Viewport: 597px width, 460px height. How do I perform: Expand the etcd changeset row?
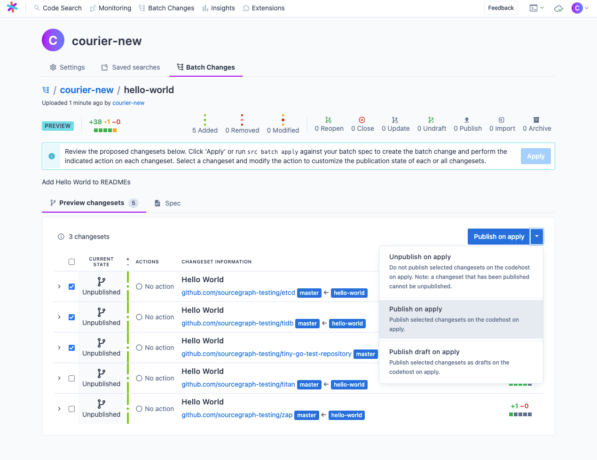click(59, 286)
